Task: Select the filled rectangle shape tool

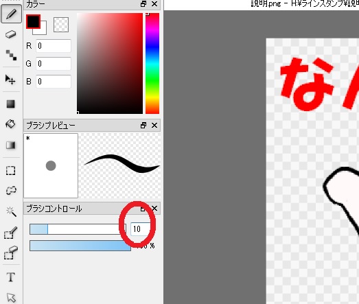Action: click(x=11, y=104)
